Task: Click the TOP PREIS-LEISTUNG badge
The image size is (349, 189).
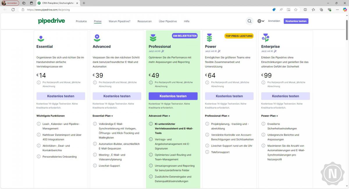Action: pyautogui.click(x=239, y=36)
